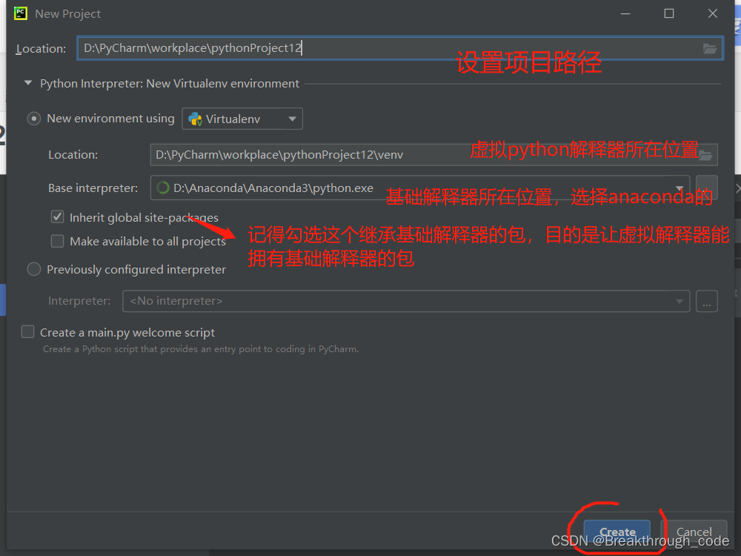
Task: Click the New Project window title
Action: tap(67, 14)
